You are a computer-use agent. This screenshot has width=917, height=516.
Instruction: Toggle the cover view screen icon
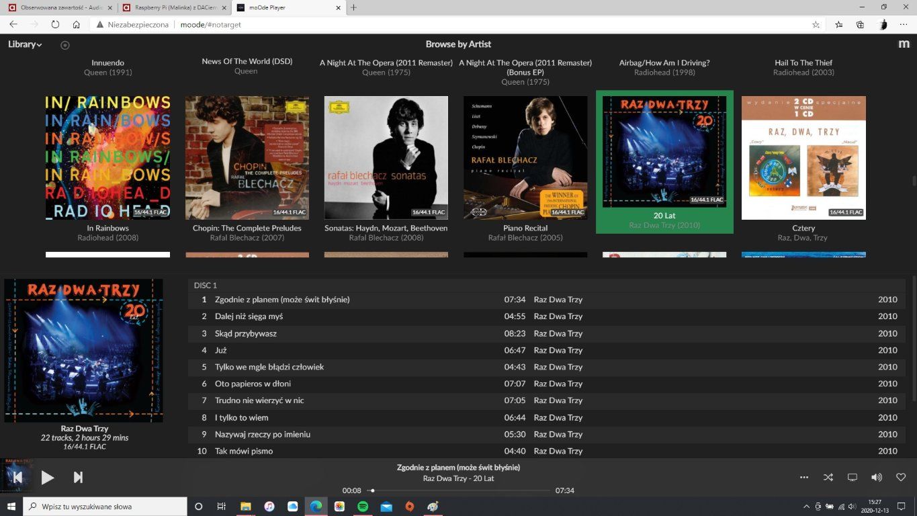pos(853,477)
